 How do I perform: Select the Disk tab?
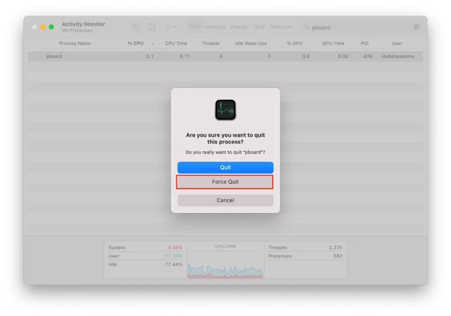click(259, 27)
